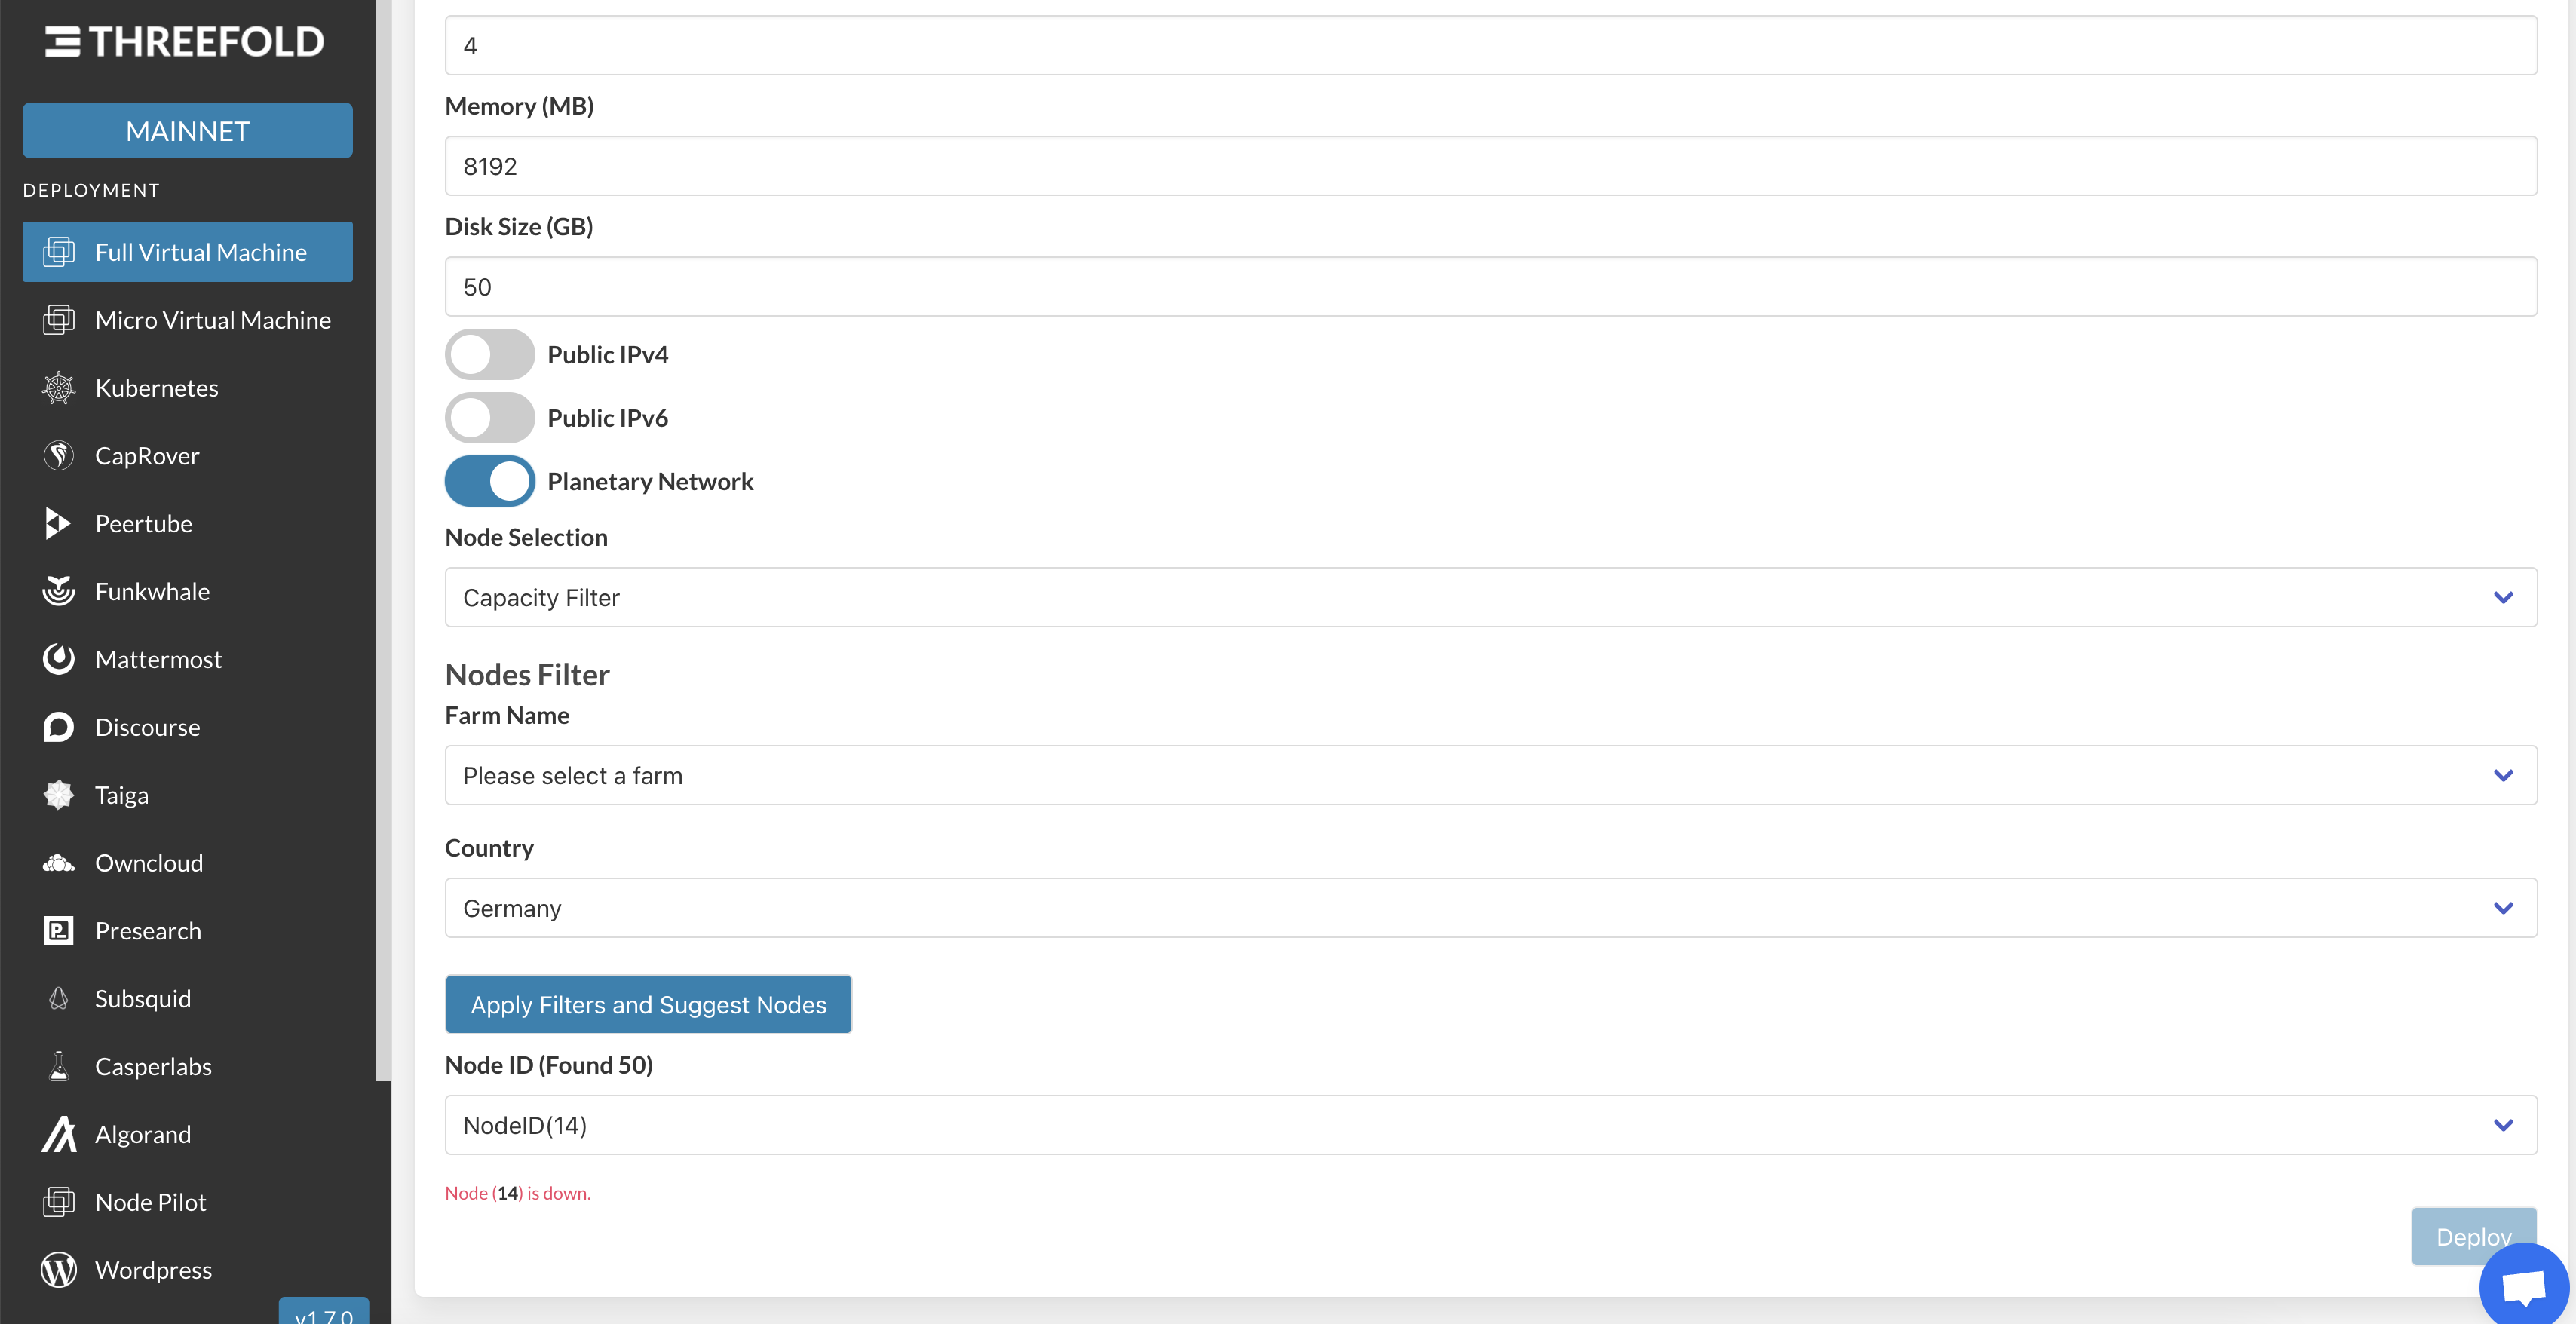This screenshot has width=2576, height=1324.
Task: Click the CapRover icon in sidebar
Action: [x=59, y=456]
